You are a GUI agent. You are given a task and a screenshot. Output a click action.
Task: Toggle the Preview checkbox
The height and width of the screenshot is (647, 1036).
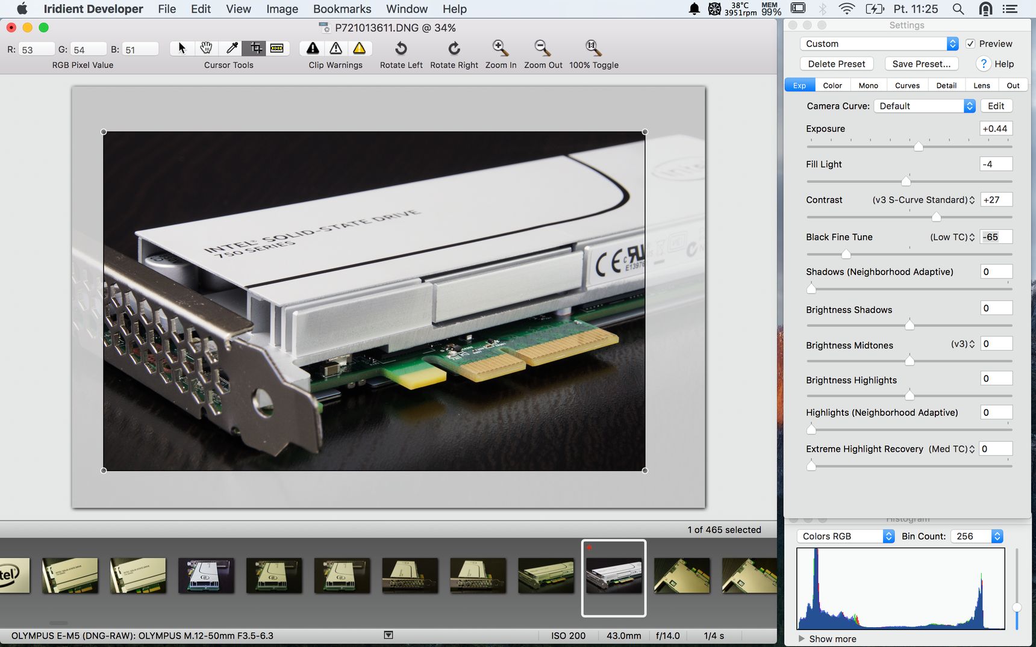(970, 44)
